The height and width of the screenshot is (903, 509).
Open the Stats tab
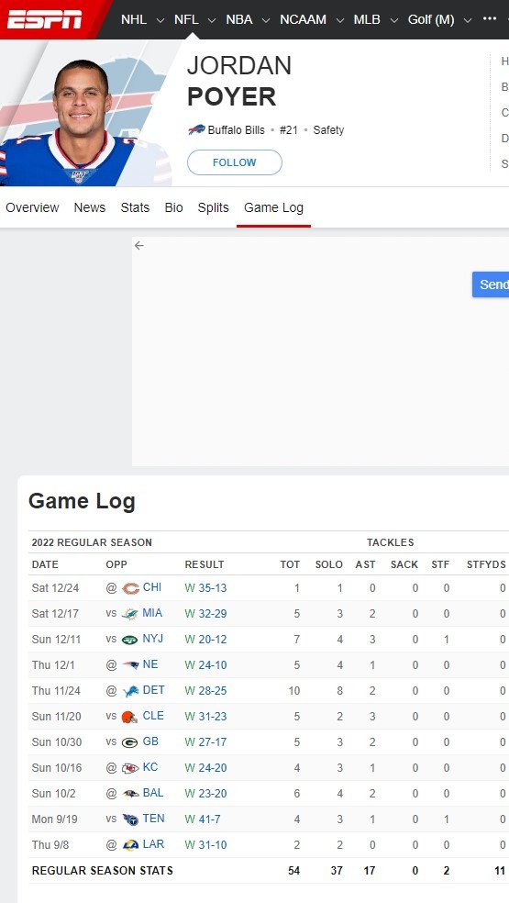pyautogui.click(x=135, y=208)
